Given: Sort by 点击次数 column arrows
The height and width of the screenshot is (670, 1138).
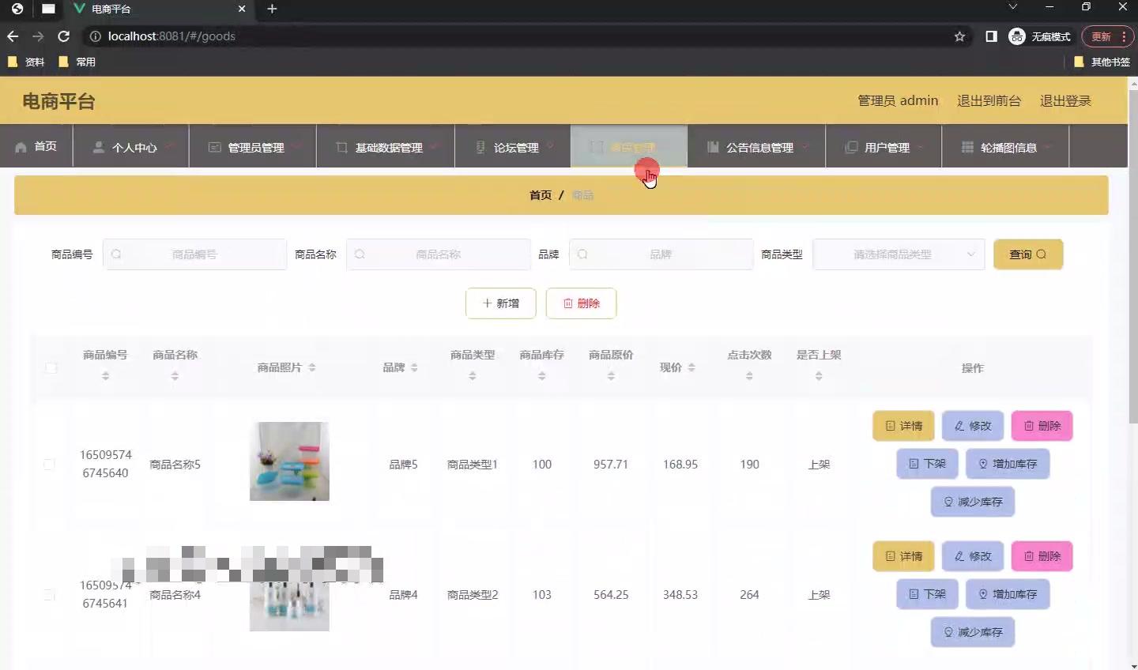Looking at the screenshot, I should click(x=749, y=376).
